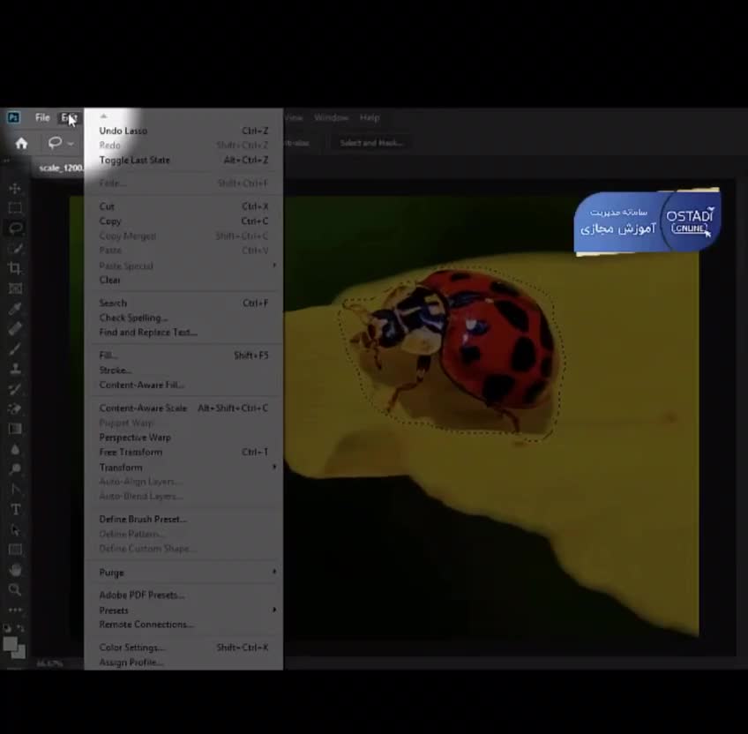
Task: Select the Horizontal Type tool
Action: (x=15, y=509)
